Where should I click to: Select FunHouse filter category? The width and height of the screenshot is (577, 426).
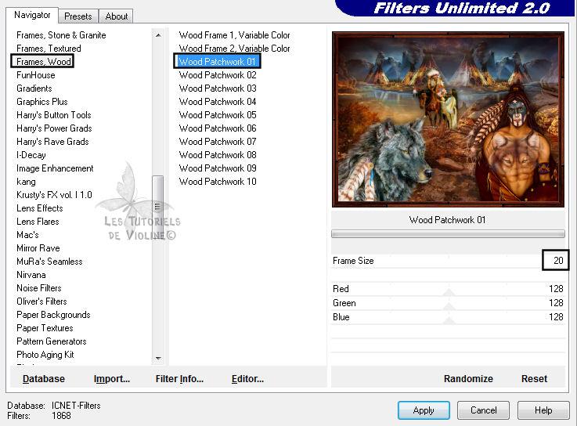point(36,75)
